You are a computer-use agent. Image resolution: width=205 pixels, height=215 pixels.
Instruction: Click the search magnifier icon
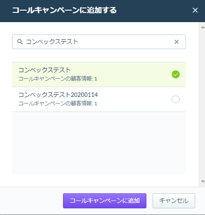(20, 42)
